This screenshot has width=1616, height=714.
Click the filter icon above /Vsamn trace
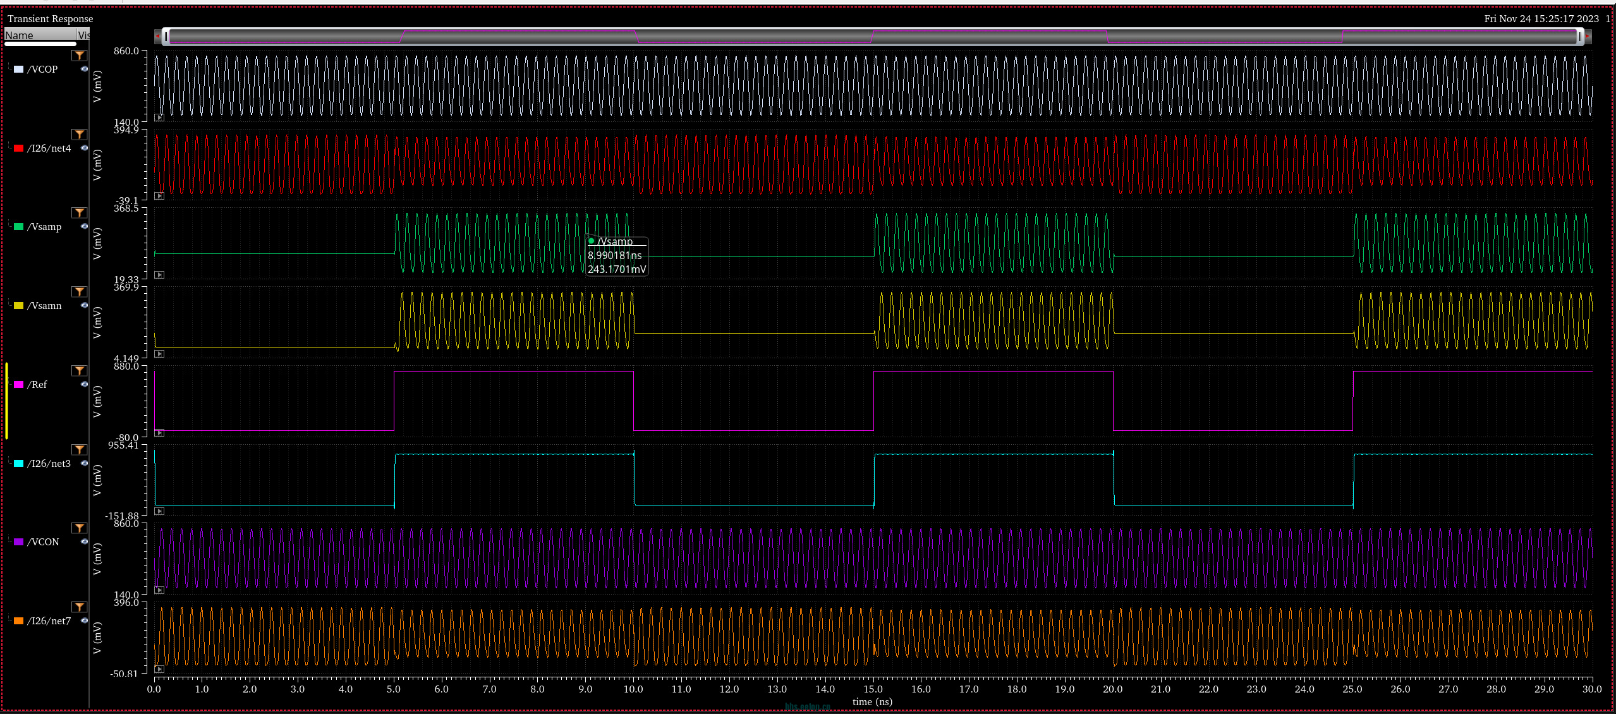pos(79,292)
